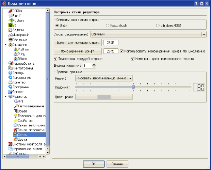
Task: Open Ruby under Отладчик
Action: click(23, 54)
